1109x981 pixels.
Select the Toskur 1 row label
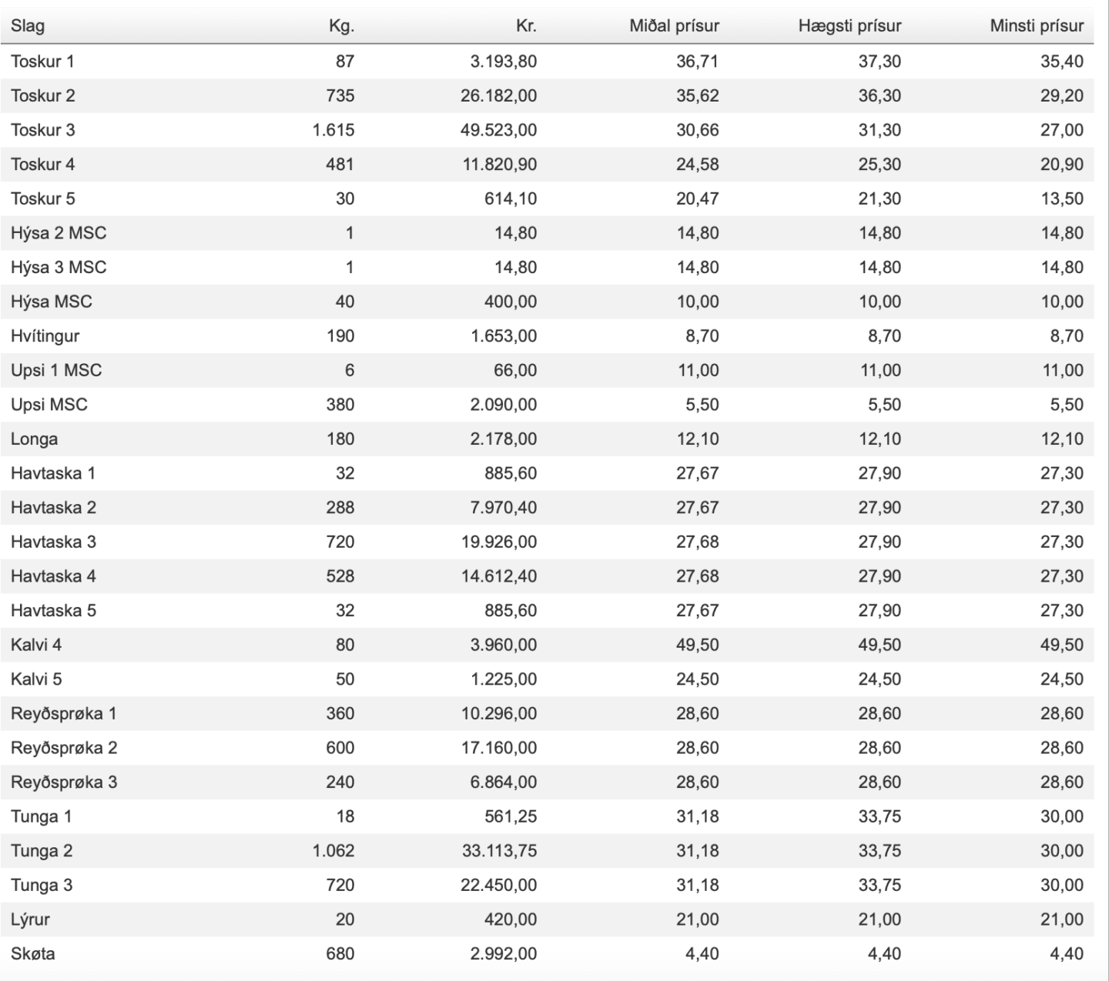click(x=42, y=62)
